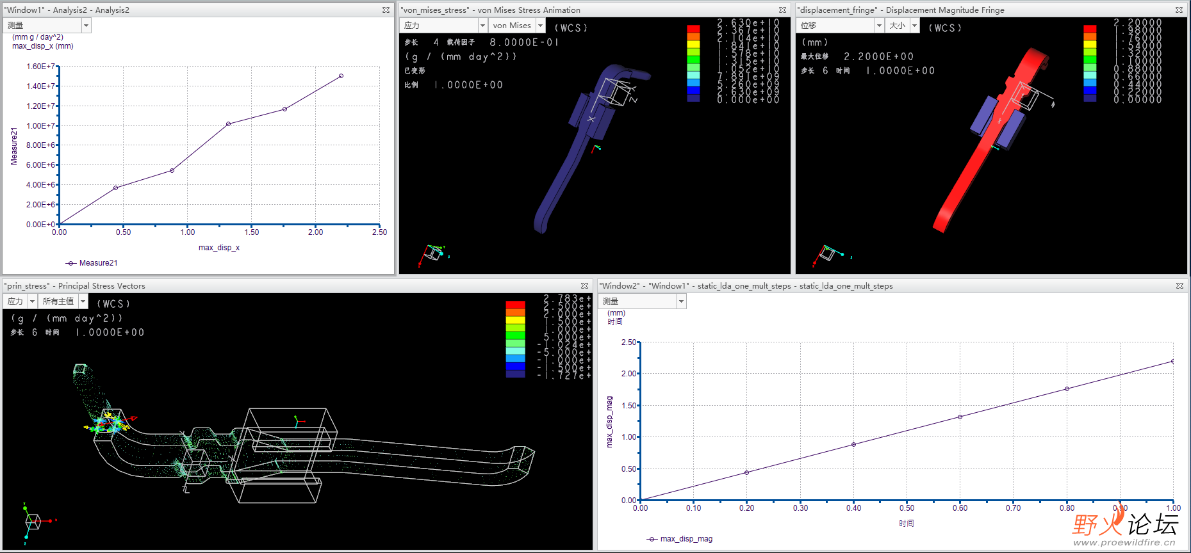Click the '8.0000E-01' load factor value
Screen dimensions: 1191x553
pos(525,42)
